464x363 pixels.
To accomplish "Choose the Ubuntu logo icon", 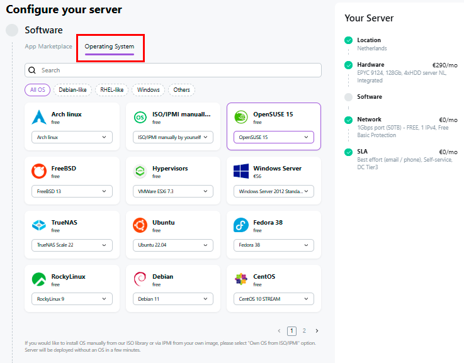I will [x=140, y=225].
